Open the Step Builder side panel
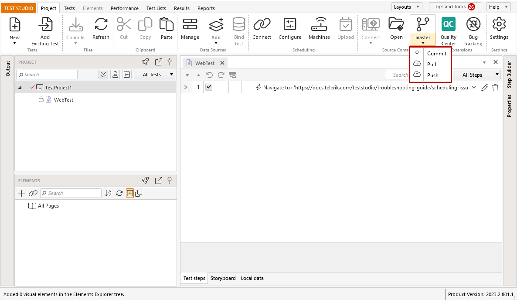 (x=509, y=75)
